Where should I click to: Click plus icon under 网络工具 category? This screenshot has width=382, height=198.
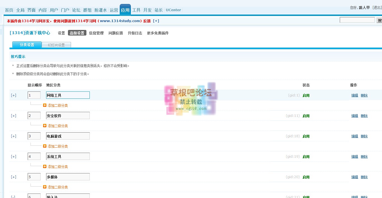[x=45, y=105]
